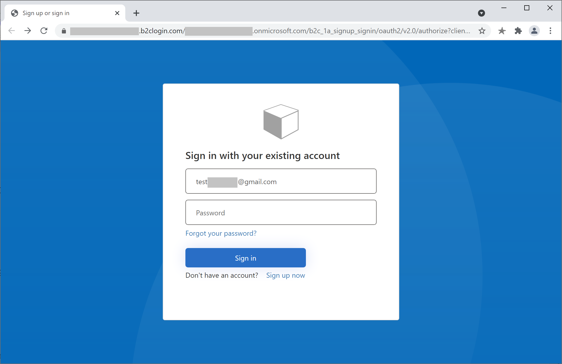Open 'Forgot your password?' link
The image size is (562, 364).
click(x=221, y=233)
